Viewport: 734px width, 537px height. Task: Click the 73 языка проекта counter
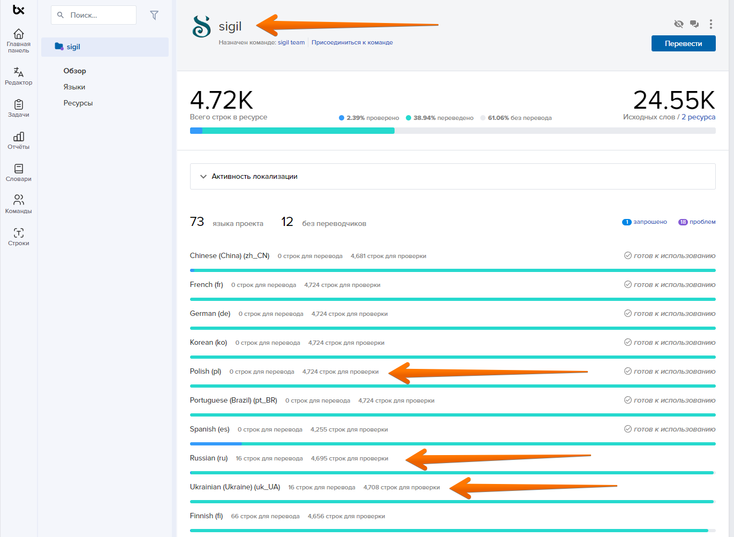pyautogui.click(x=226, y=222)
